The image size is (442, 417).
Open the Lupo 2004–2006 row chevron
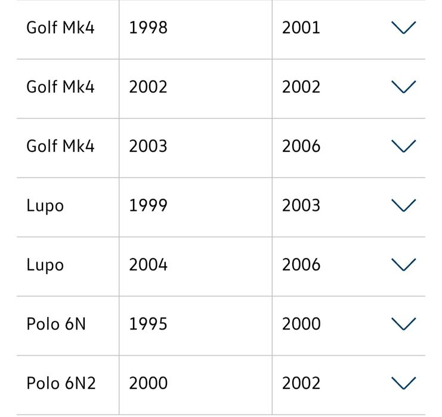click(403, 264)
